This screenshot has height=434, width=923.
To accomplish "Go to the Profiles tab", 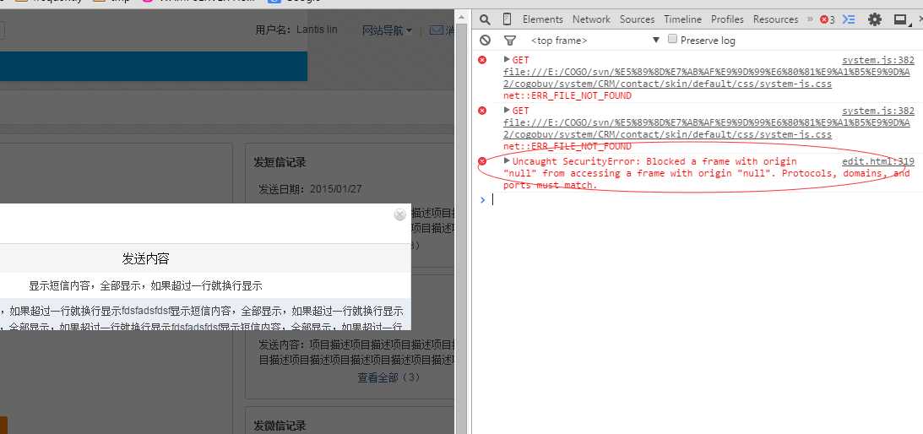I will 727,19.
